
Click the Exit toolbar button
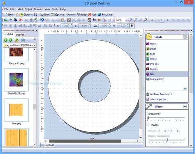tap(92, 14)
